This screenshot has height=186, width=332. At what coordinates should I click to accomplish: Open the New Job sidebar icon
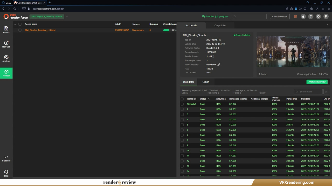pyautogui.click(x=6, y=44)
